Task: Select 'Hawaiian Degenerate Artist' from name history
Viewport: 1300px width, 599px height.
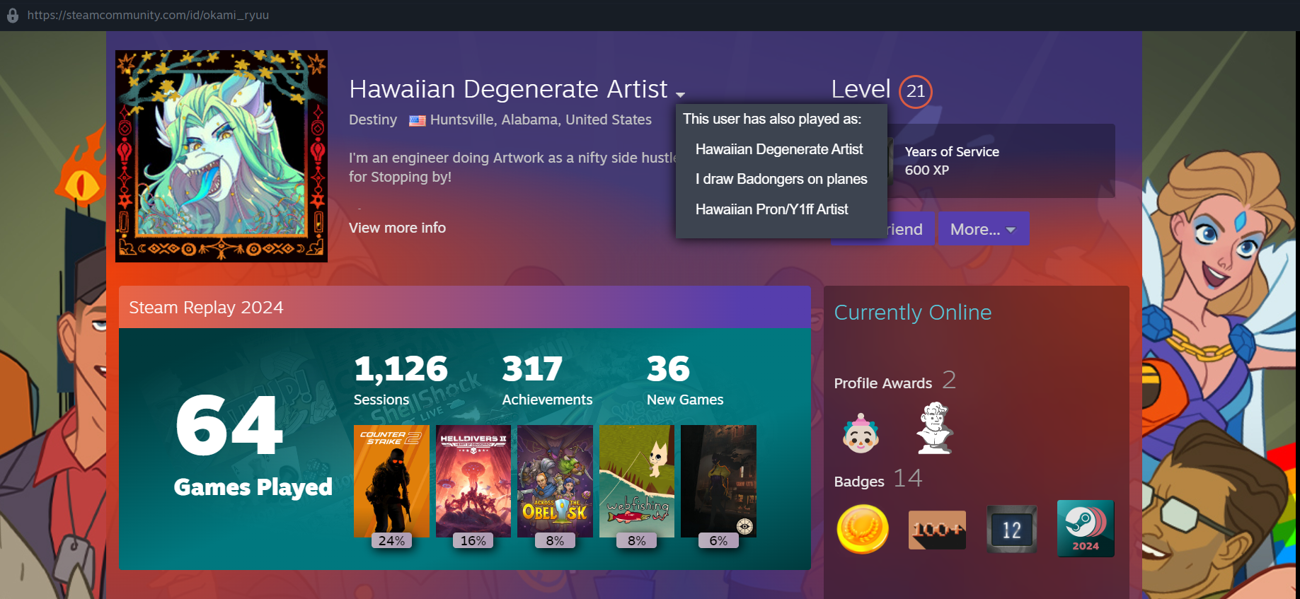Action: pyautogui.click(x=779, y=149)
